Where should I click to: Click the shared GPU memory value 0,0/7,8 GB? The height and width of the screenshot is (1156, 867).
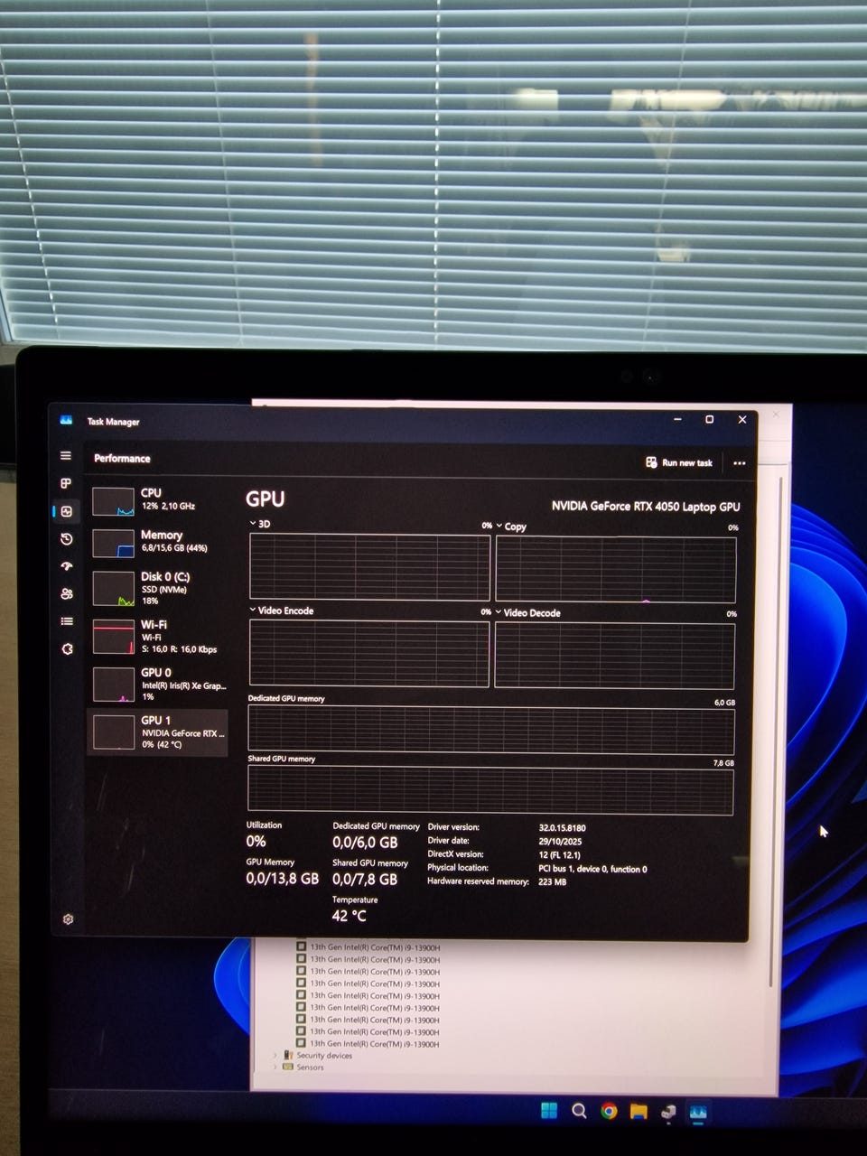pos(365,879)
